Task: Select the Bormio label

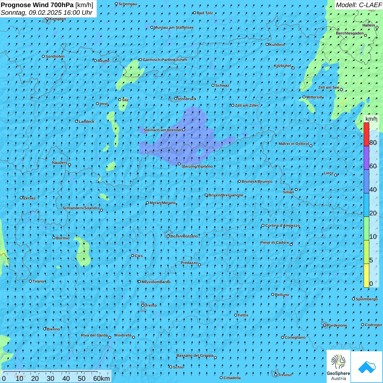Action: click(63, 238)
